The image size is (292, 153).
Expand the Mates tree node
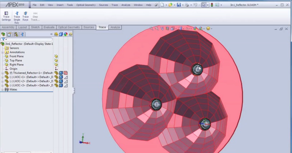click(3, 89)
